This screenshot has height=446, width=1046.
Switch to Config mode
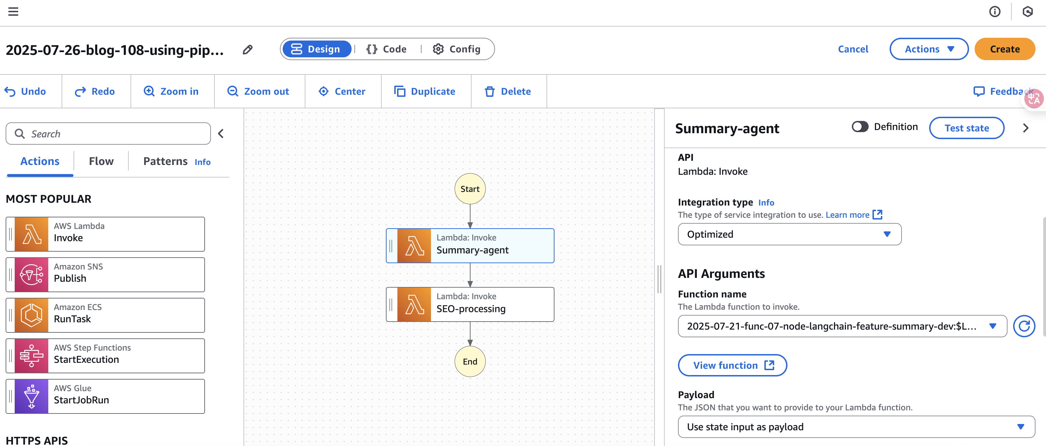pos(457,49)
